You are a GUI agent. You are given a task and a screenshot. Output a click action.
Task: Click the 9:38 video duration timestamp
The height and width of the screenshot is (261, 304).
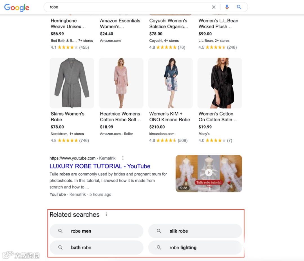[184, 188]
